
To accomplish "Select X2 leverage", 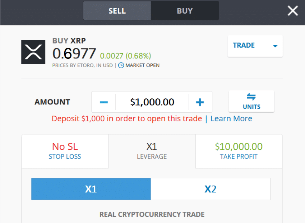I will (210, 189).
